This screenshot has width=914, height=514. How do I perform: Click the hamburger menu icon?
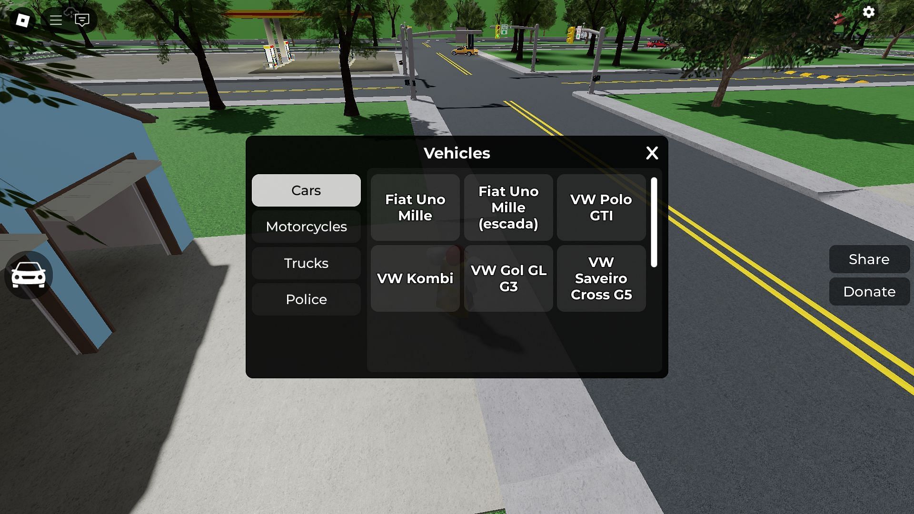point(55,20)
